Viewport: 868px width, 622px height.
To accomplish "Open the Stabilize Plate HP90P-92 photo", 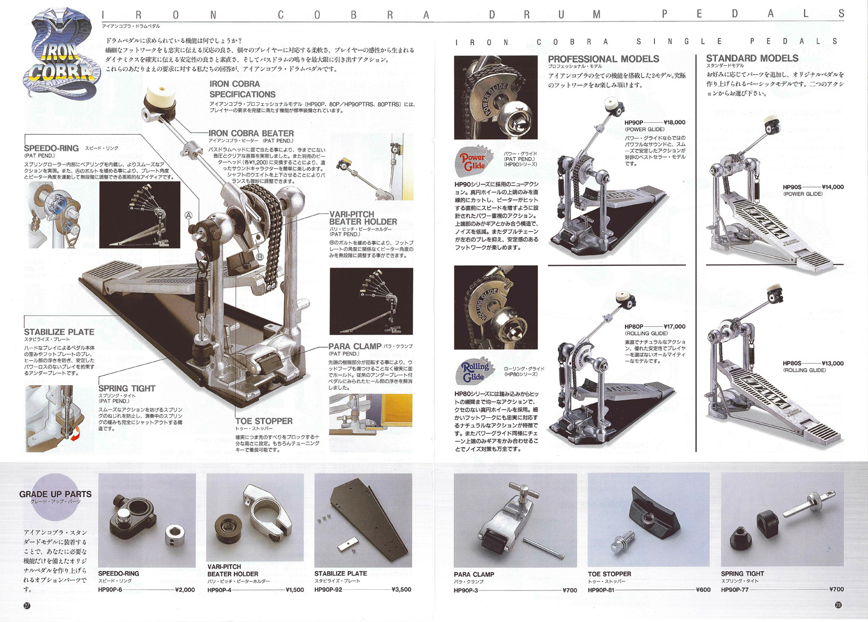I will point(363,520).
